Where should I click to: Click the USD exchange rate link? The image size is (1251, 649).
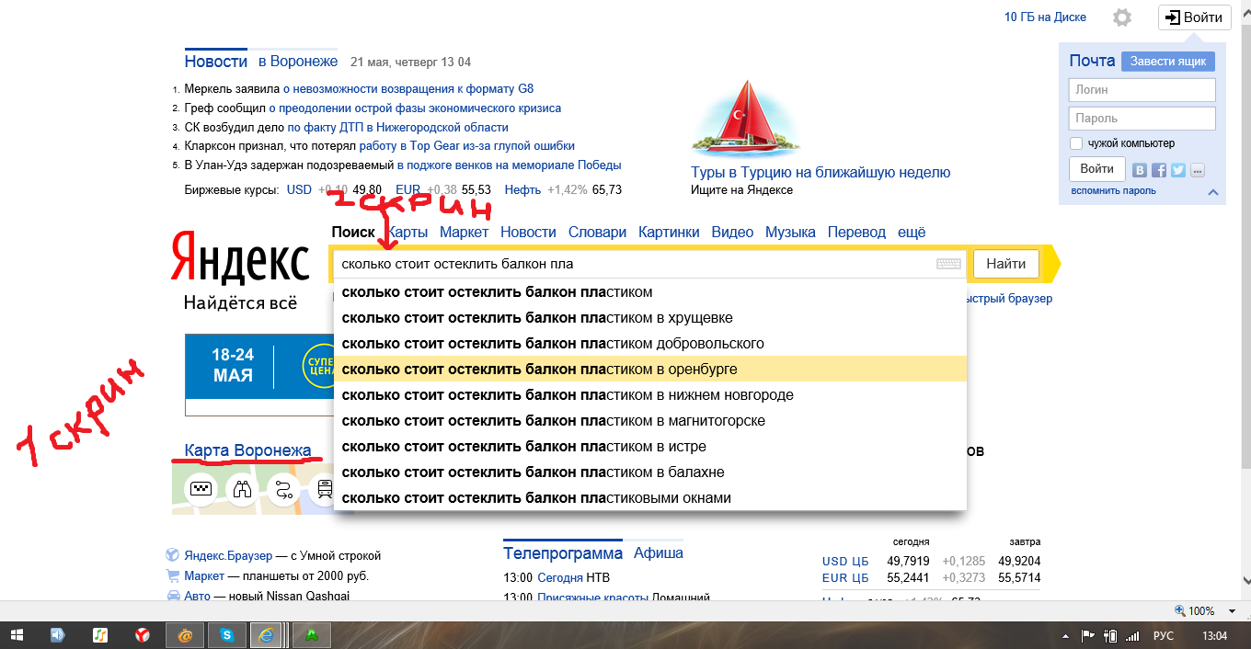(x=299, y=189)
